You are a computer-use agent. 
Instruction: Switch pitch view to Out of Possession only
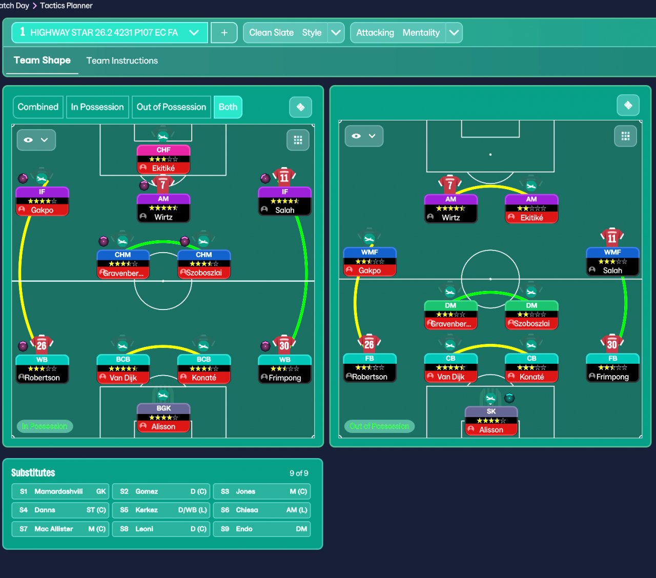point(171,107)
